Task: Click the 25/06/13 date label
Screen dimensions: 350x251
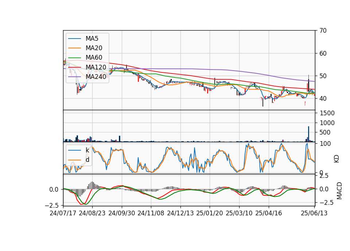Action: [314, 213]
